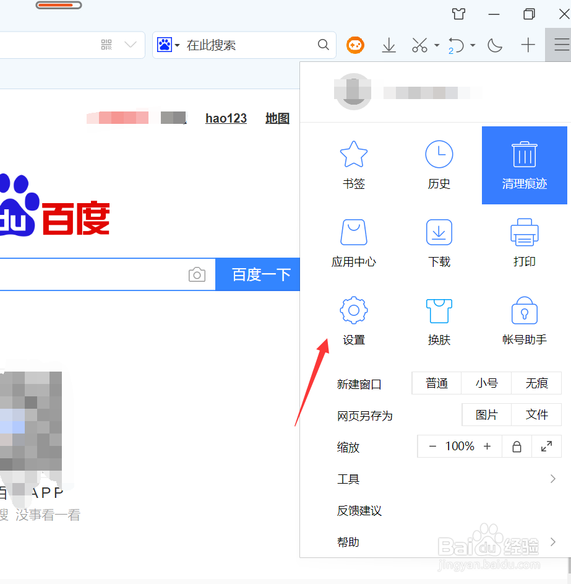
Task: Select 清理痕迹 to clear traces
Action: pos(524,163)
